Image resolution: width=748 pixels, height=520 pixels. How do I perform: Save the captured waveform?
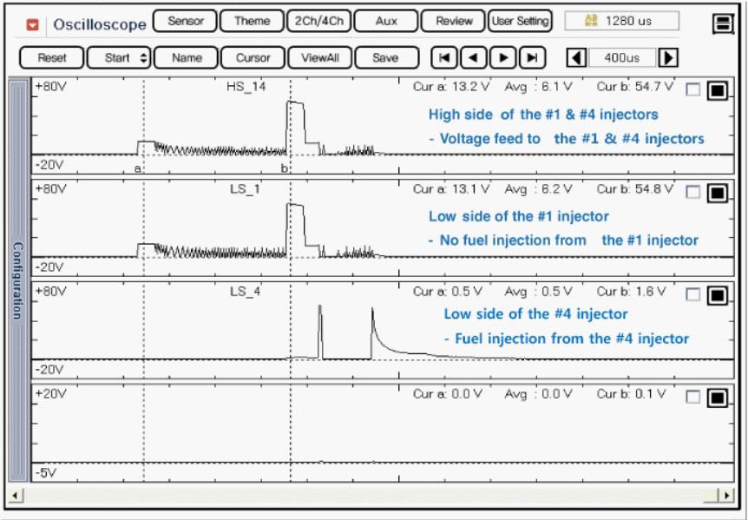(x=384, y=58)
